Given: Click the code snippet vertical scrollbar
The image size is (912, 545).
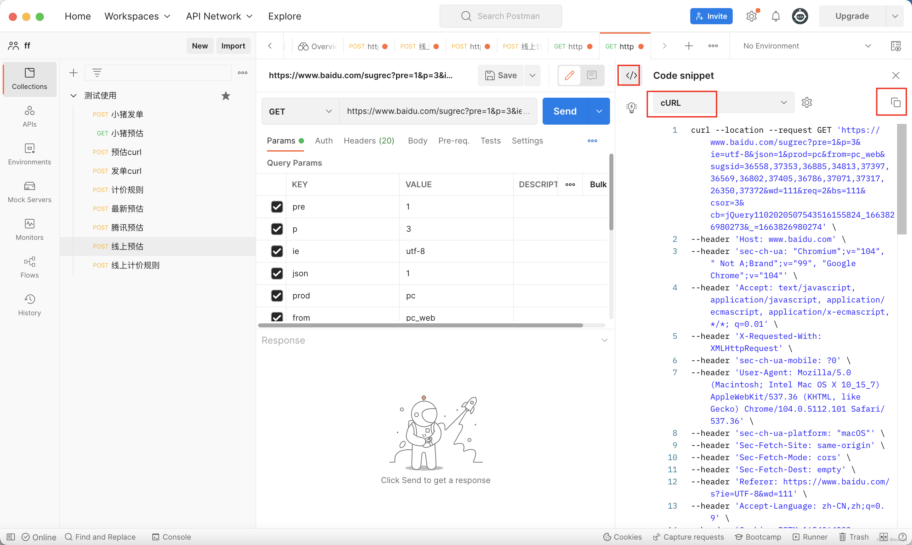Looking at the screenshot, I should [902, 179].
